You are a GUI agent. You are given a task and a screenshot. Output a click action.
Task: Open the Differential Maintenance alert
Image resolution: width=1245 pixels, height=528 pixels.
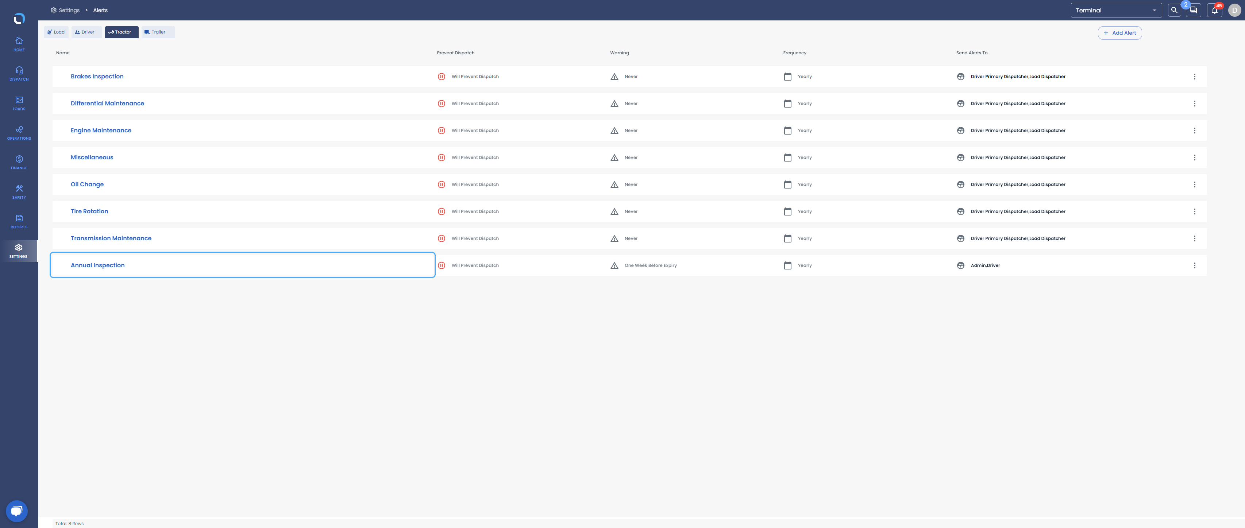[x=107, y=104]
